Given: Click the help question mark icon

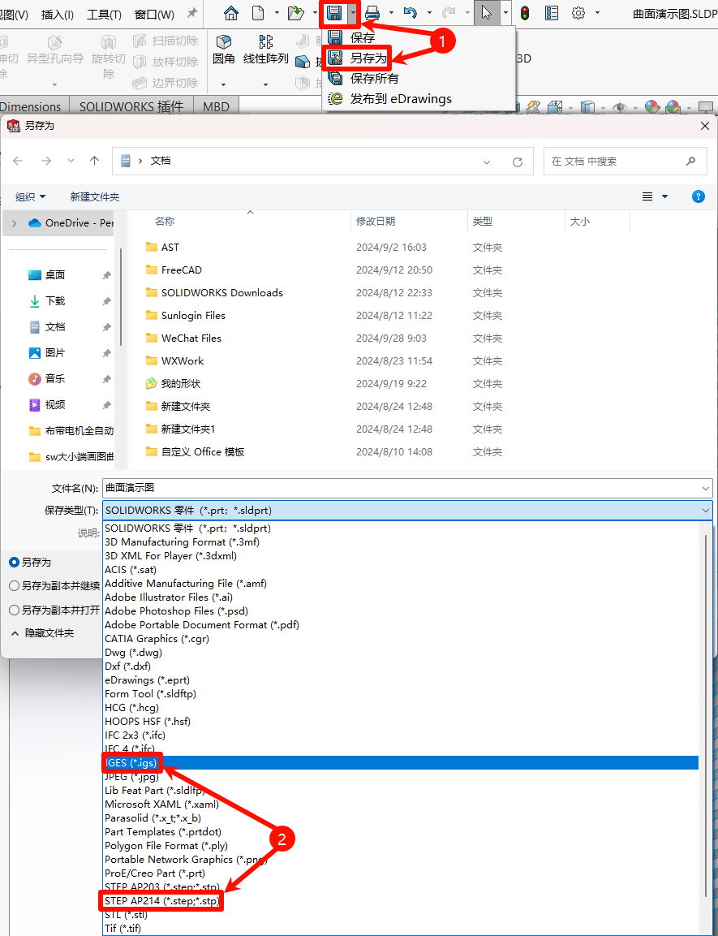Looking at the screenshot, I should (699, 196).
